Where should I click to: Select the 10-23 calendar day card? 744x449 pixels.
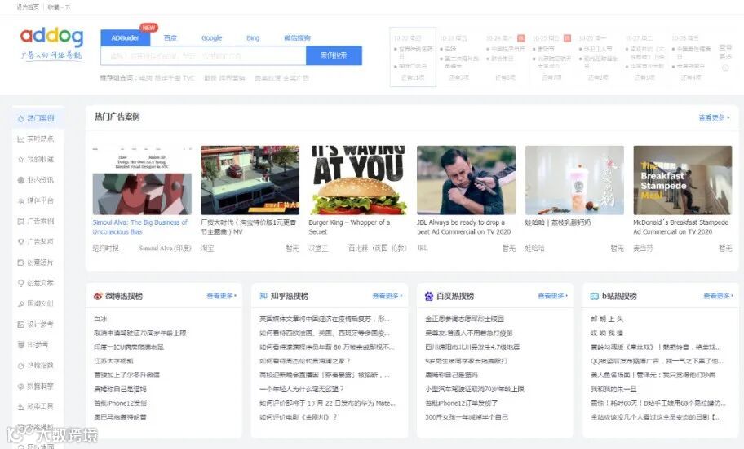point(458,57)
